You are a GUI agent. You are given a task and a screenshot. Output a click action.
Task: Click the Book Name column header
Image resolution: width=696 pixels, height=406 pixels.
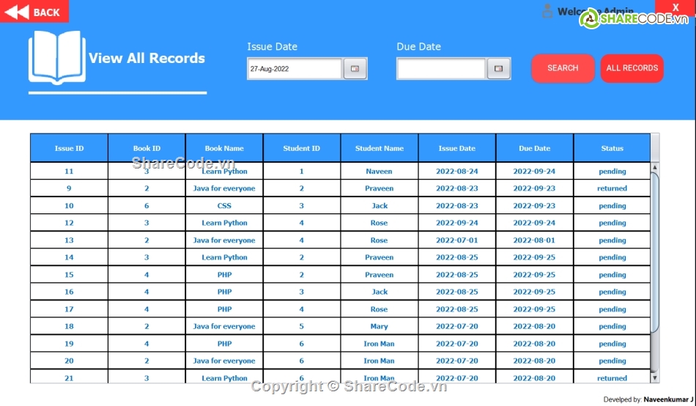point(224,148)
